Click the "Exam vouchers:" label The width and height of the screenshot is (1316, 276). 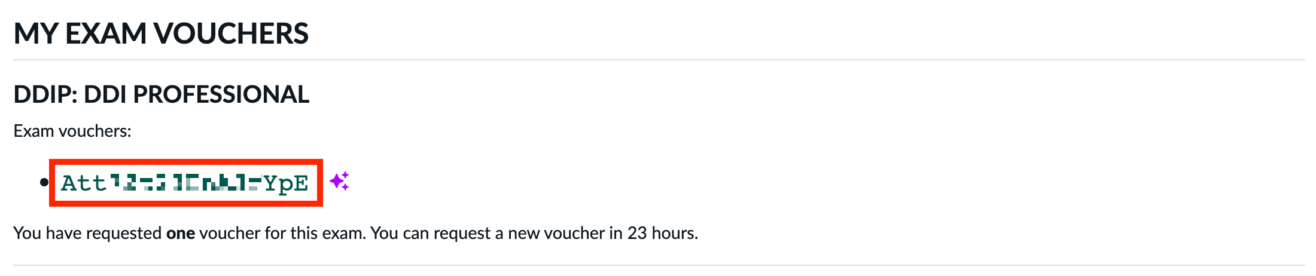(72, 131)
